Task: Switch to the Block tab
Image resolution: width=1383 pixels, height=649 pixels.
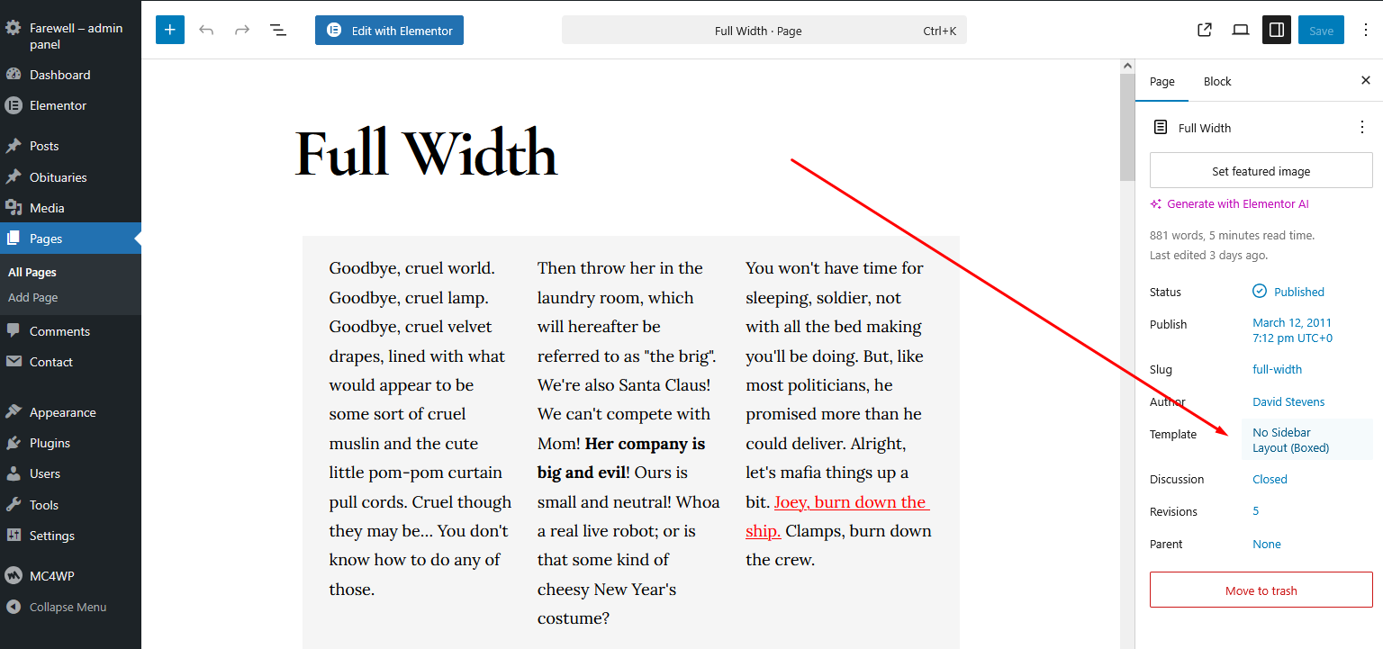Action: point(1216,81)
